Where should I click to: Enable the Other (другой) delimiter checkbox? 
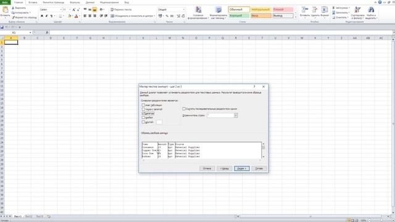click(x=143, y=122)
